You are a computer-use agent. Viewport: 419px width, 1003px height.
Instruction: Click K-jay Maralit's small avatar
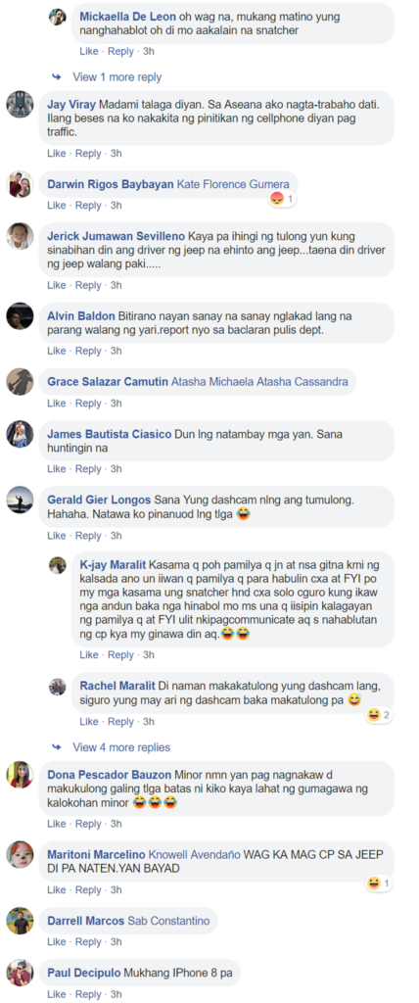click(58, 565)
